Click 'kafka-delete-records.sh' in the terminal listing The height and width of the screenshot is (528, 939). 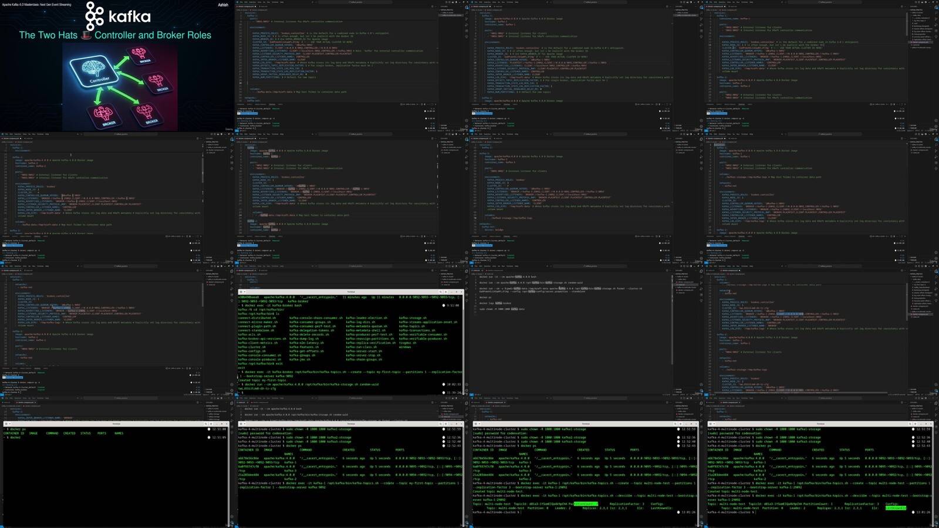pyautogui.click(x=309, y=334)
